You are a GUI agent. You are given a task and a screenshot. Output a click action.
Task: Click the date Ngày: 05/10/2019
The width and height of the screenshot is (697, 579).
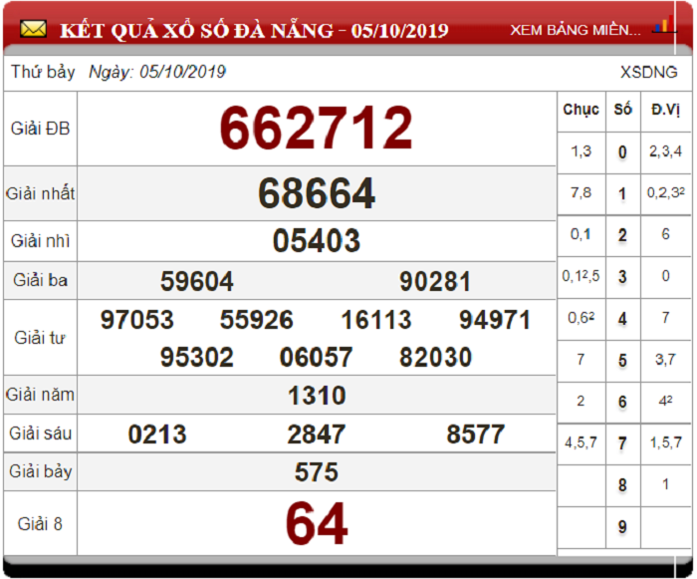[157, 72]
